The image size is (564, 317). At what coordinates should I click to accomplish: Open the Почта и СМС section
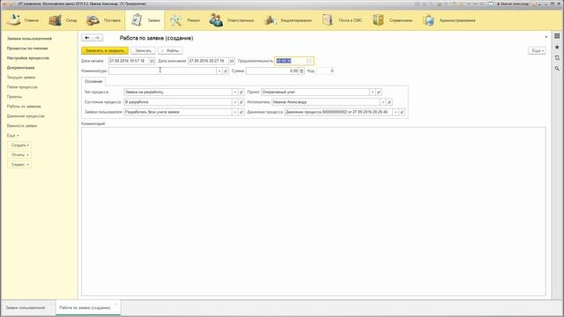(342, 20)
